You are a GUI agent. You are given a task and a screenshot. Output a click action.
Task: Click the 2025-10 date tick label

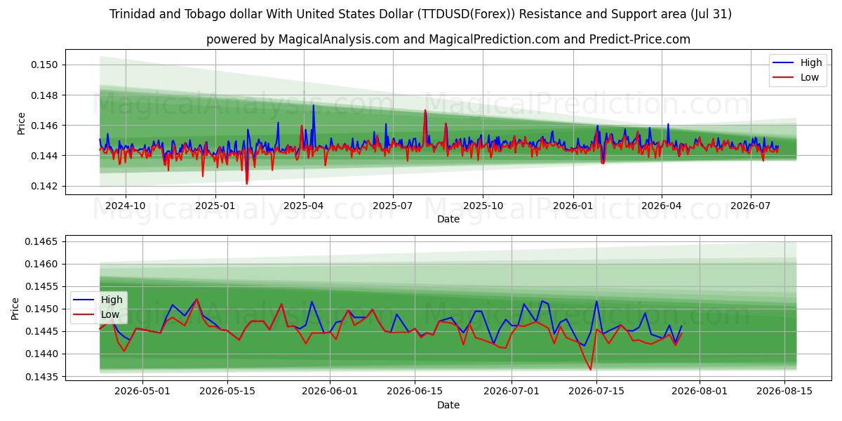click(x=482, y=206)
